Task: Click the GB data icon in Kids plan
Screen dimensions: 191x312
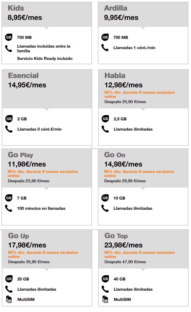Action: tap(9, 37)
